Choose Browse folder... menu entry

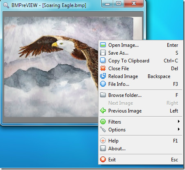point(141,95)
